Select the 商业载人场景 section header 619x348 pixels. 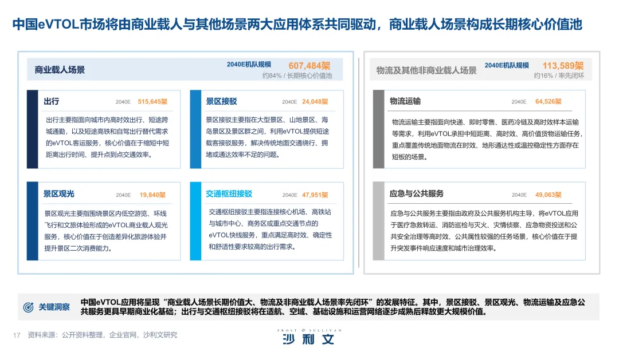coord(60,70)
